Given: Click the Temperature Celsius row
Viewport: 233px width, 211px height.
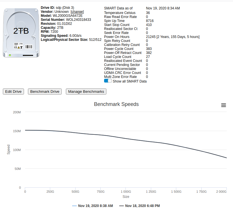Looking at the screenshot, I should pyautogui.click(x=127, y=13).
